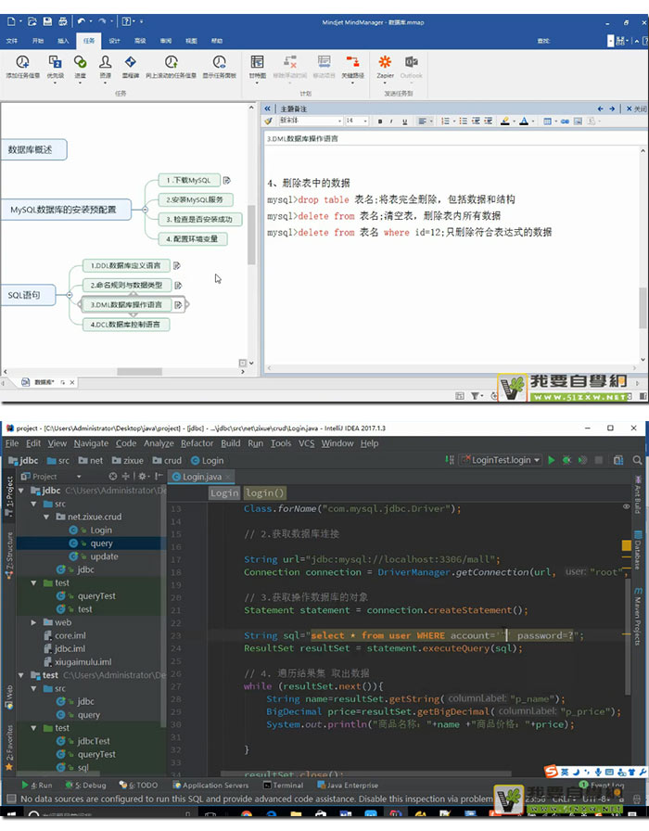Click Undo arrow in MindManager title bar
The height and width of the screenshot is (831, 649).
point(81,21)
